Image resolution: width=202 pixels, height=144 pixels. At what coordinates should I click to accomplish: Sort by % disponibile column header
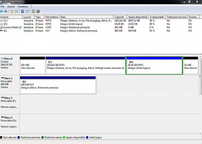pyautogui.click(x=157, y=17)
